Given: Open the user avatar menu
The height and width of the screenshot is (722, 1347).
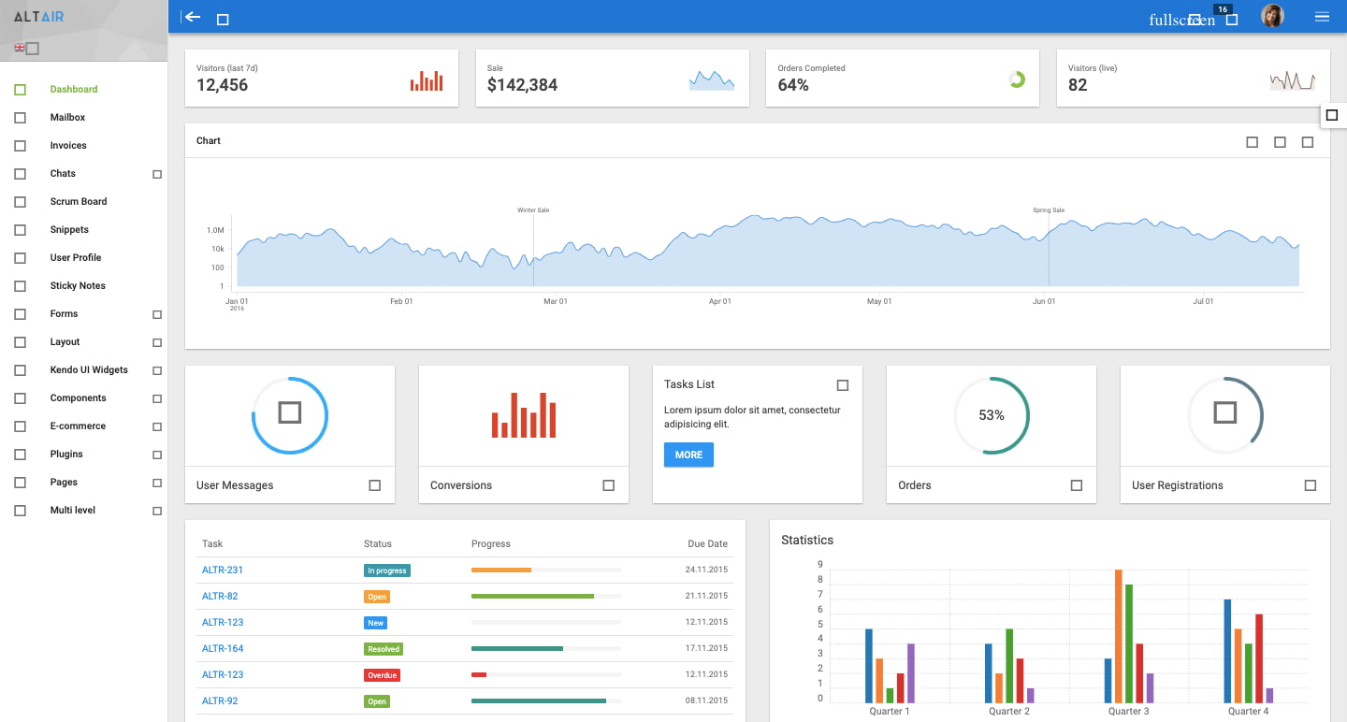Looking at the screenshot, I should (1272, 16).
